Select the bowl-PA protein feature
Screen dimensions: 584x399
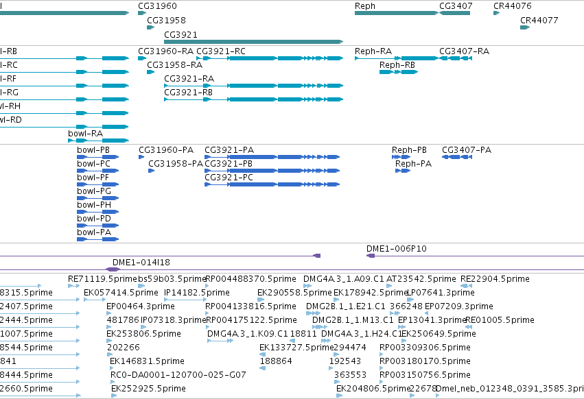98,239
